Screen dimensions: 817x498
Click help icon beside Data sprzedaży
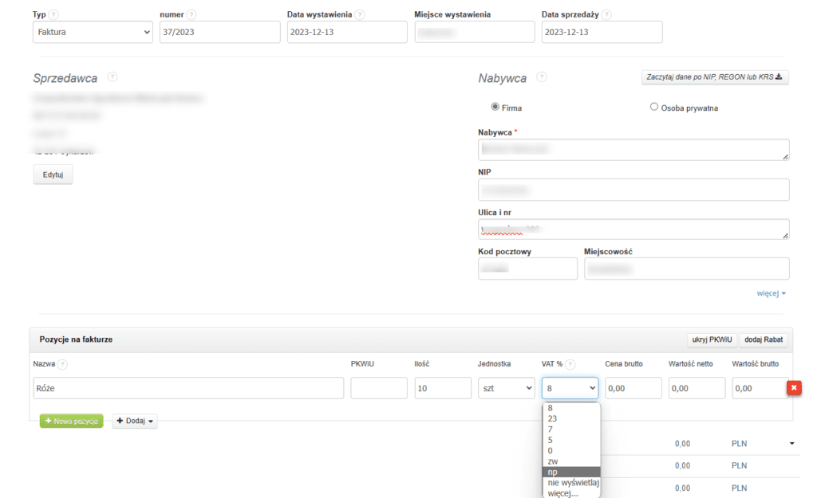(x=606, y=15)
